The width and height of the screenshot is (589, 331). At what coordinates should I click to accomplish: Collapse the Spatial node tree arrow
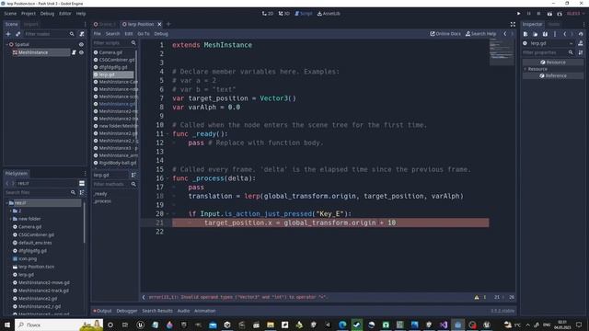[6, 44]
